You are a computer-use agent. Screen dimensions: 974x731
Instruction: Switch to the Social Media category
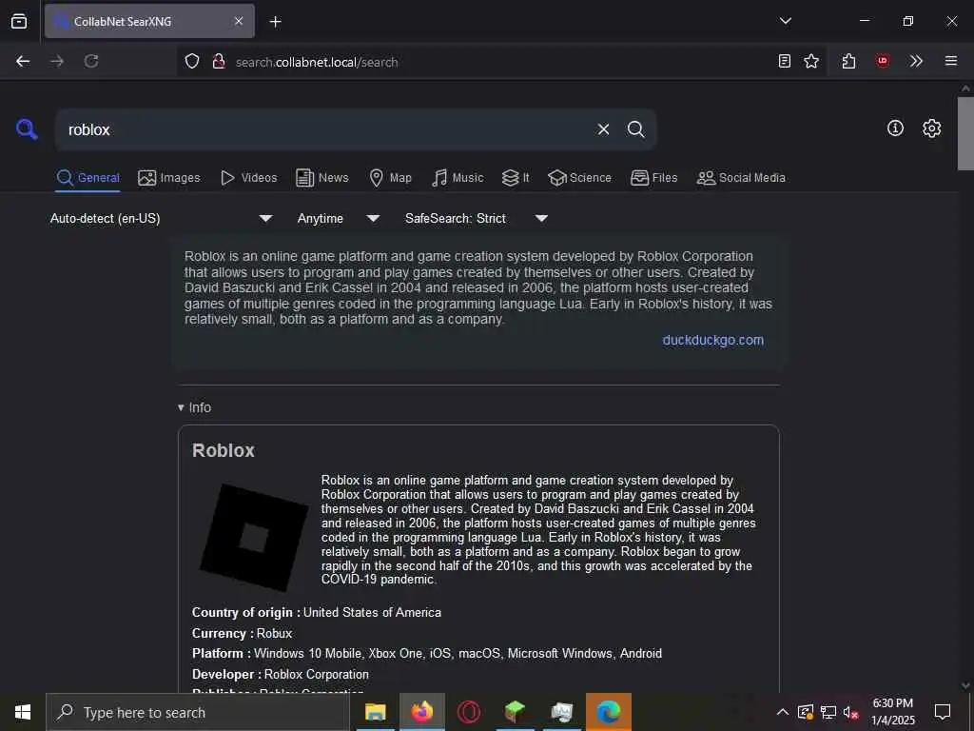pyautogui.click(x=741, y=178)
